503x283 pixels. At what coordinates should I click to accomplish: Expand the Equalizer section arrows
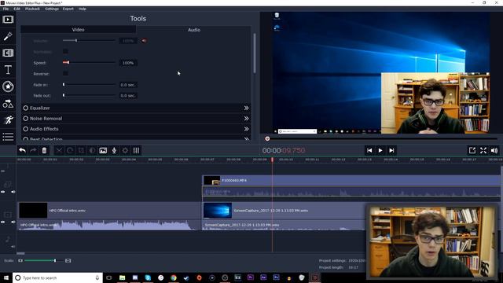(246, 108)
